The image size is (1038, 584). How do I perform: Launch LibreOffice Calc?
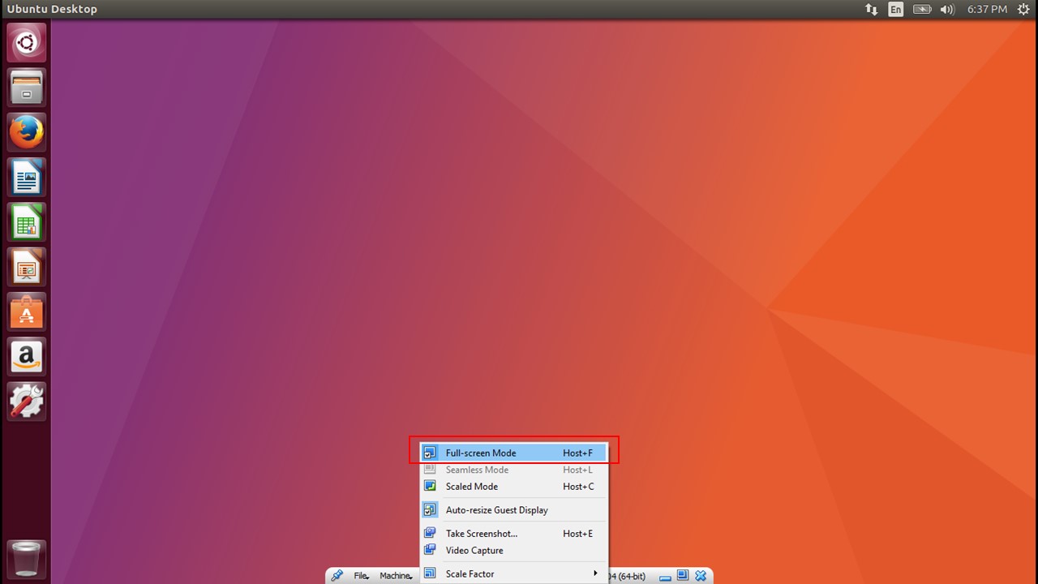27,222
